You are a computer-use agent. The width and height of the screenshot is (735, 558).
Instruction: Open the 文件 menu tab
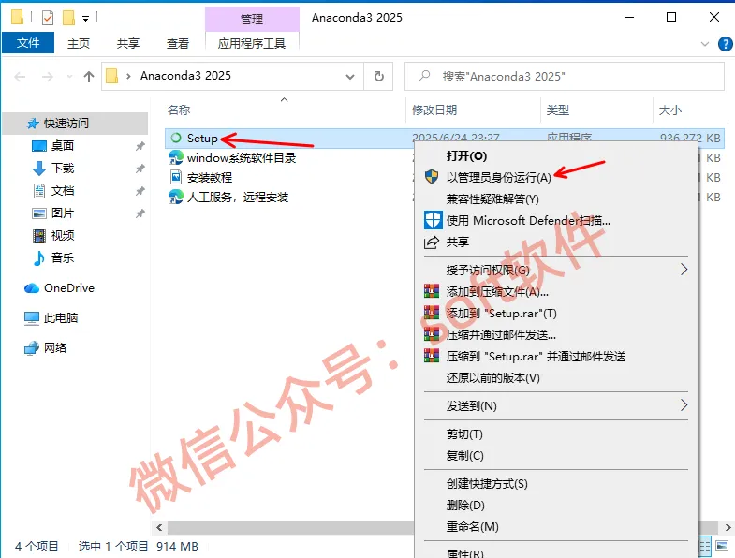click(28, 43)
